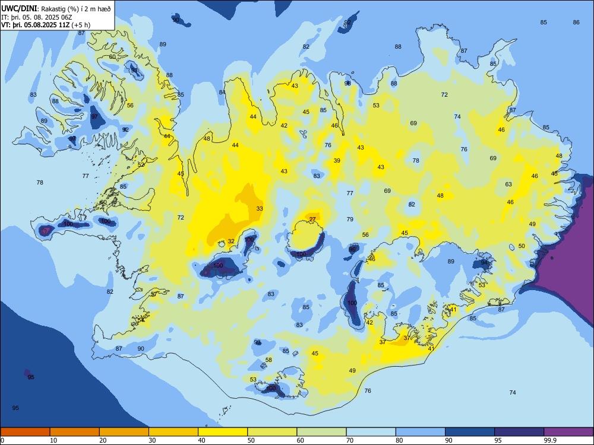
Task: Pick the 60–70 light green legend swatch
Action: click(x=321, y=432)
